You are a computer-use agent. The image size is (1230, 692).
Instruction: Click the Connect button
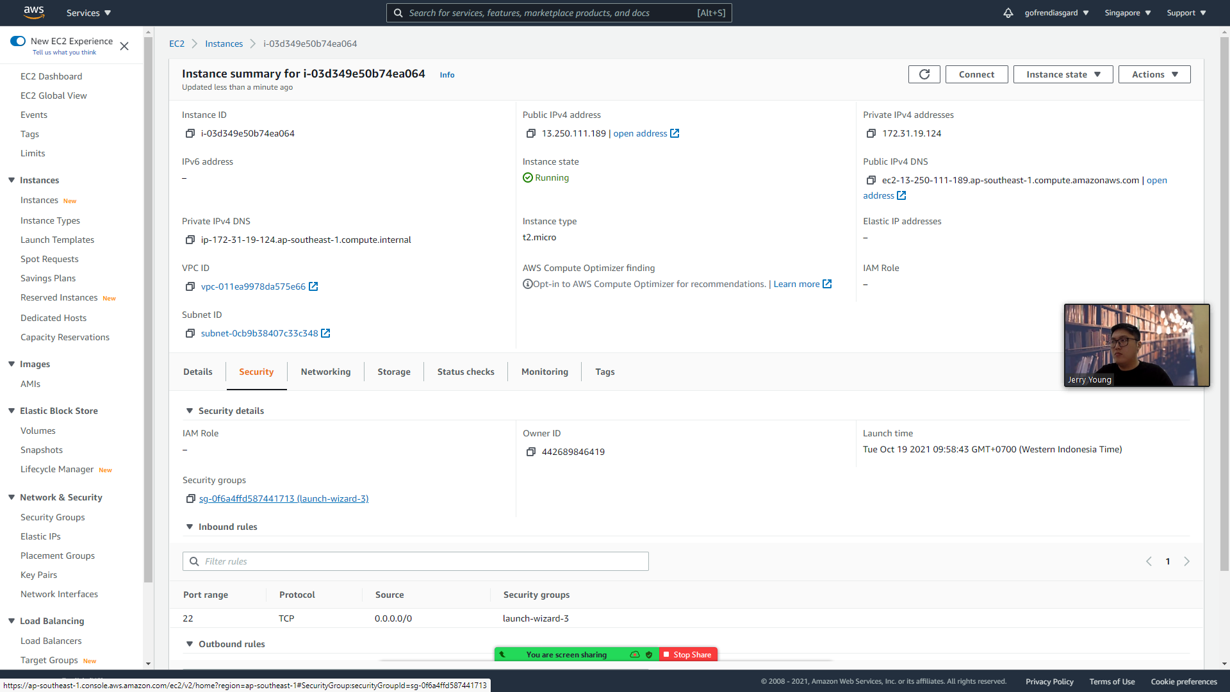click(976, 74)
